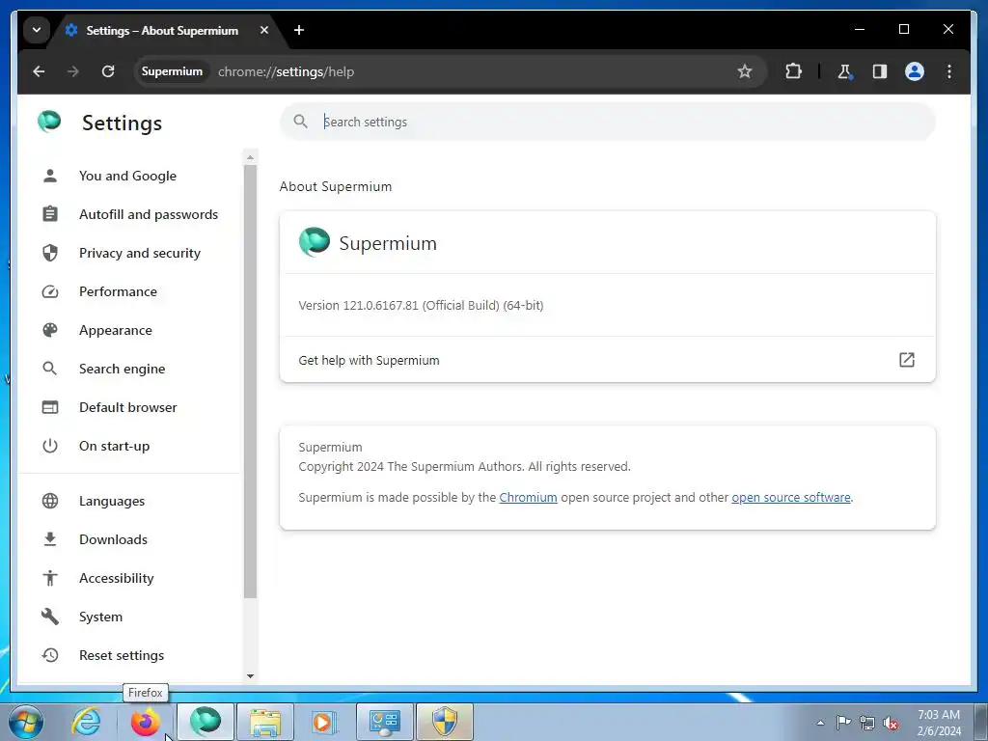Click the magnifier icon in search settings

301,122
